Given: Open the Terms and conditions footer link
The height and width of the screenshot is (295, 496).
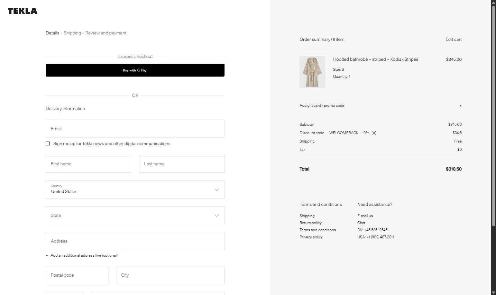Looking at the screenshot, I should point(317,230).
